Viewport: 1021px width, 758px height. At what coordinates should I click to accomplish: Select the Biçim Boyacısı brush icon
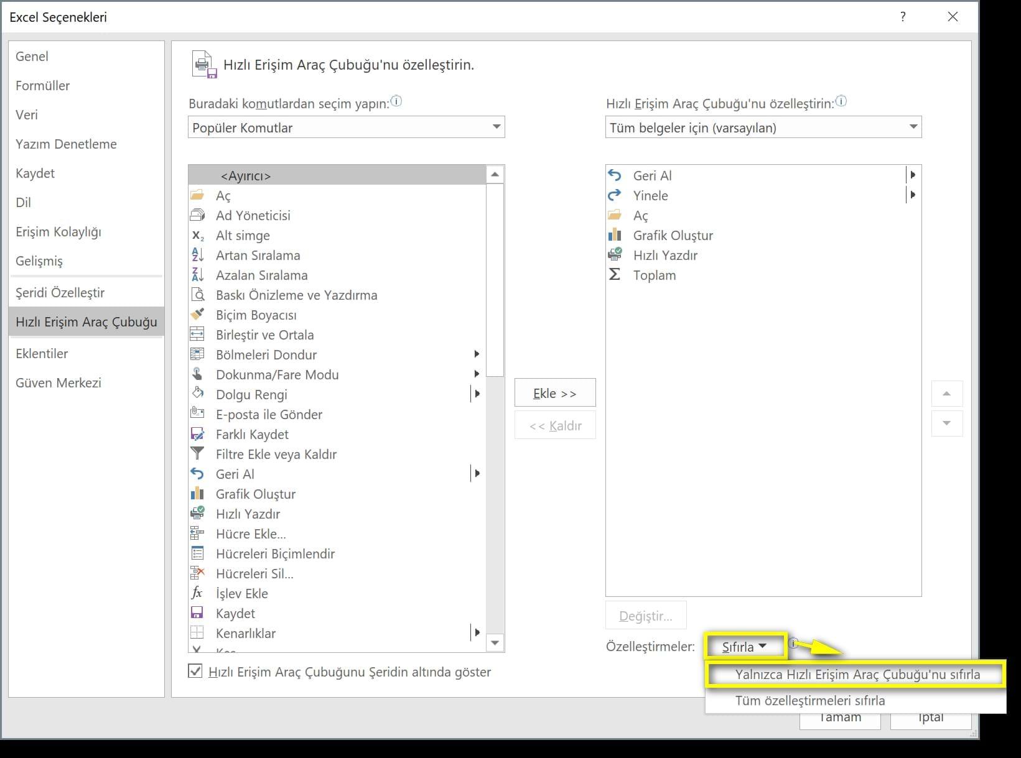pyautogui.click(x=197, y=315)
